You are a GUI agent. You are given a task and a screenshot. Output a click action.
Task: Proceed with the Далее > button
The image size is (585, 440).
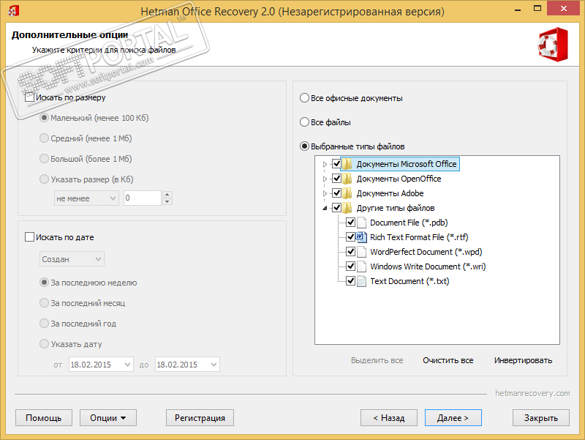(x=453, y=417)
